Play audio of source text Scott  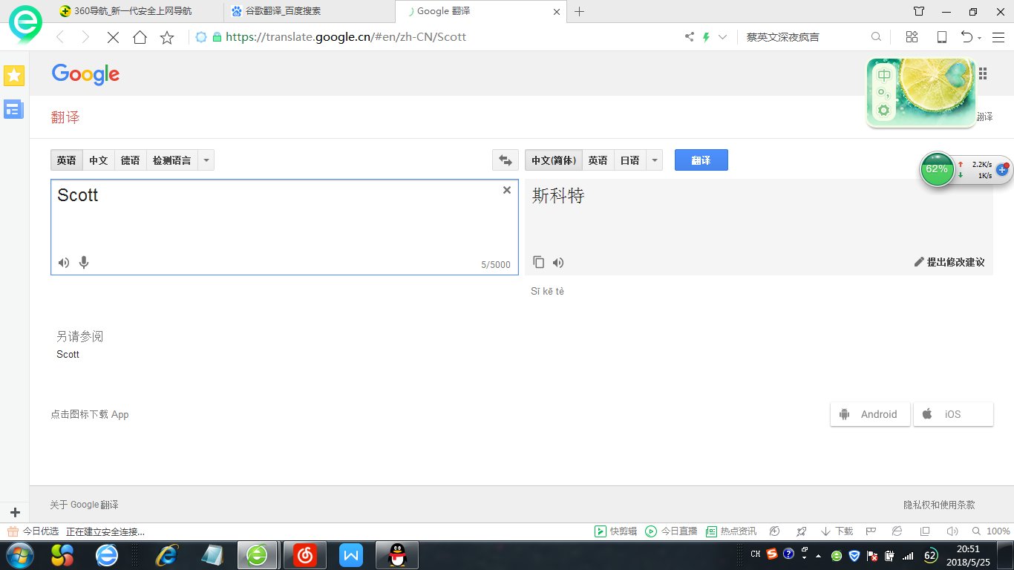click(x=63, y=262)
